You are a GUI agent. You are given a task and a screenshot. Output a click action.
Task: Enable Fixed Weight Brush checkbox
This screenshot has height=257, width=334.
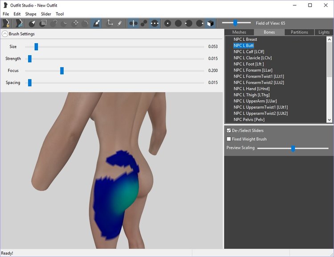click(229, 139)
